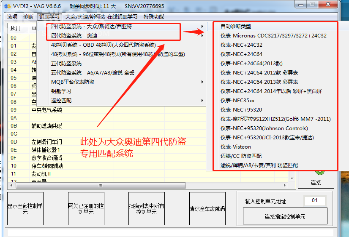Screen dimensions: 349x237
Task: Expand submenu arrow beside 遥控匹配
Action: tap(202, 101)
